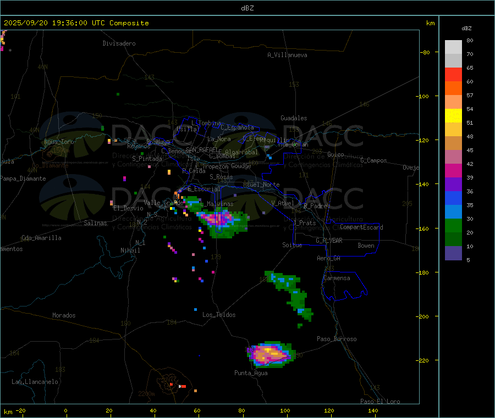Click the Guico place label

(335, 154)
